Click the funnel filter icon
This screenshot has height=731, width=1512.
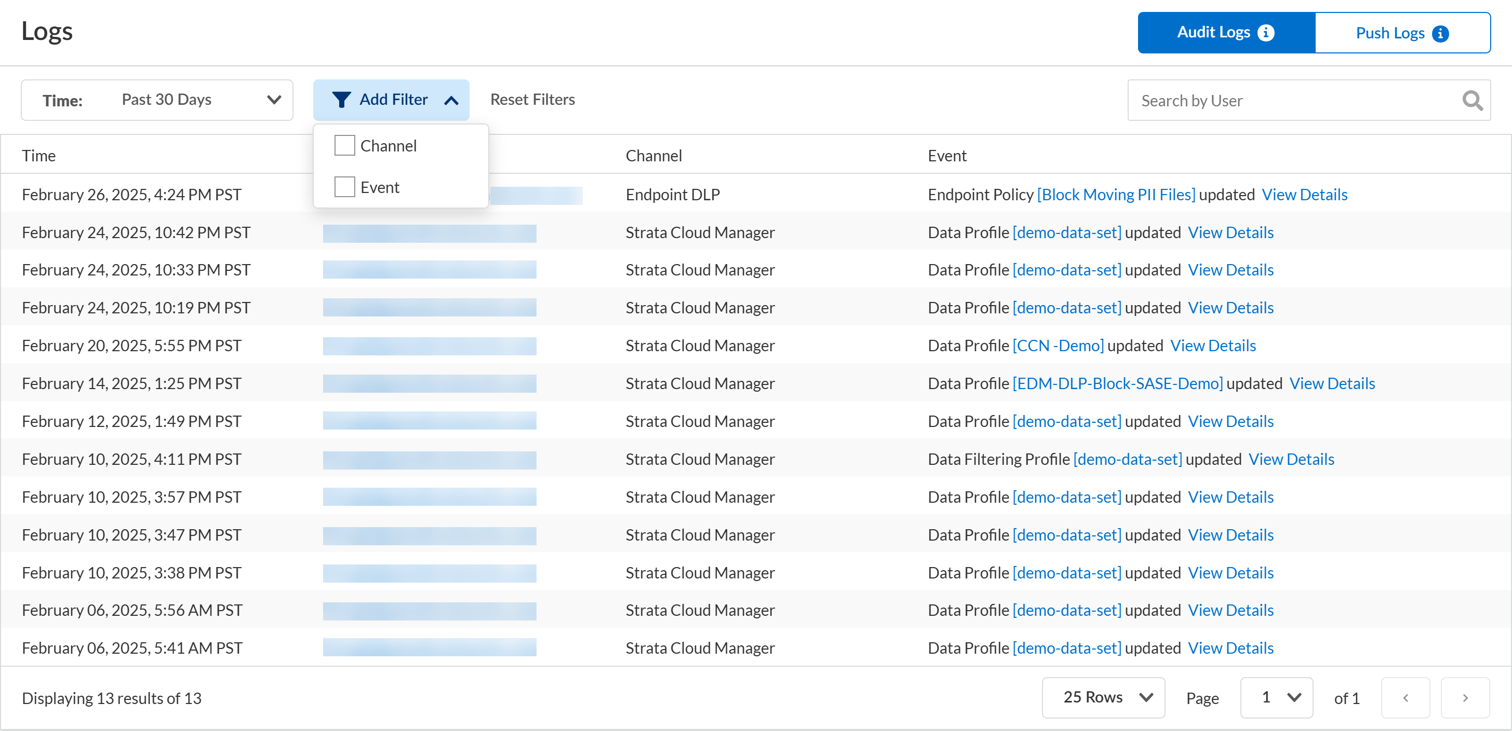tap(341, 100)
